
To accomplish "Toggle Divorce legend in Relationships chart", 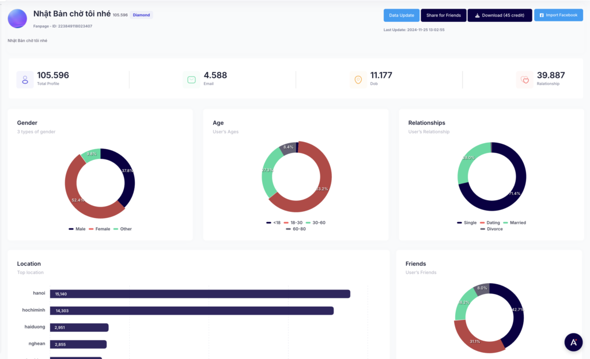I will pyautogui.click(x=491, y=229).
